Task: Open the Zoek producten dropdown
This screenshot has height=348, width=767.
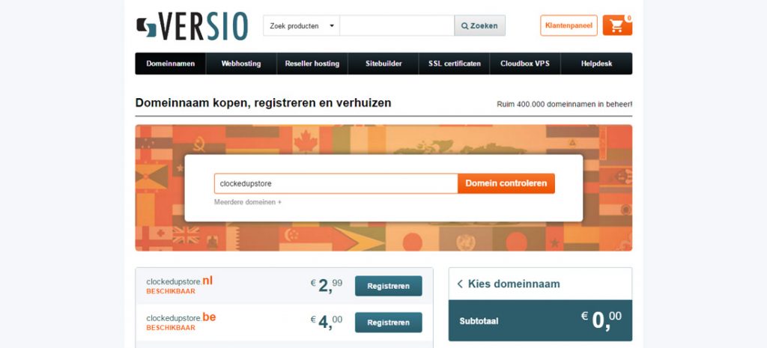Action: [300, 25]
